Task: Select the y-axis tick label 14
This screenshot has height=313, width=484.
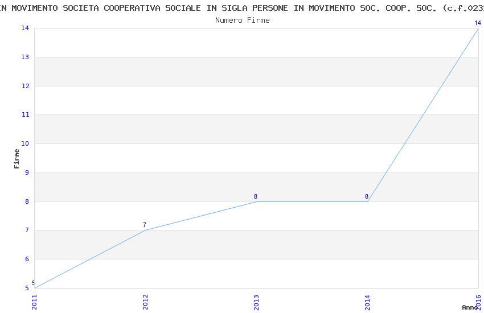Action: 24,28
